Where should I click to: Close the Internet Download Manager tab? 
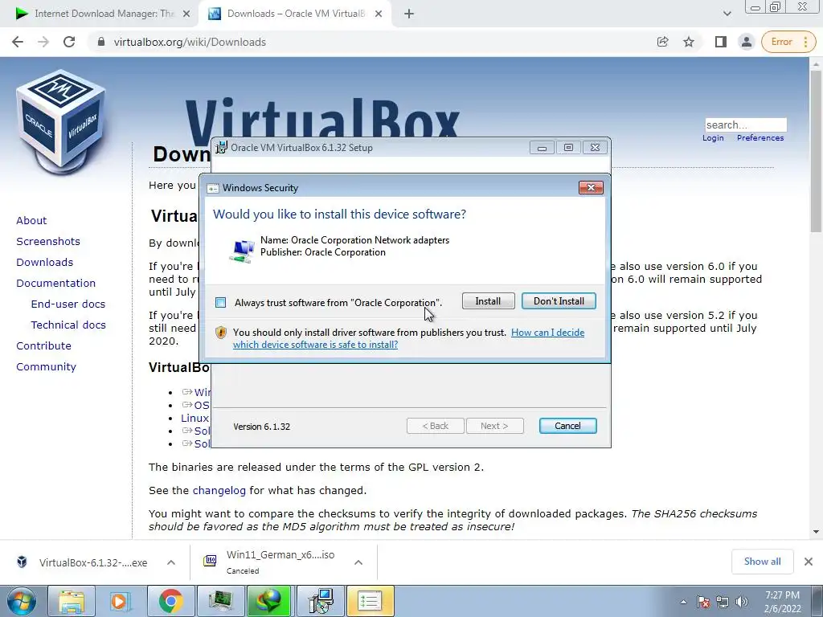(186, 14)
